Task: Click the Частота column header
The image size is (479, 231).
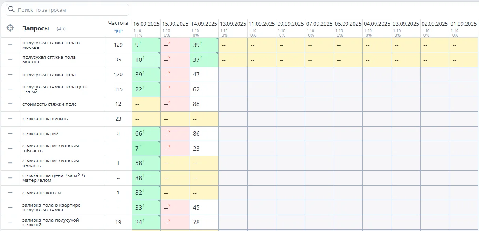Action: coord(118,23)
